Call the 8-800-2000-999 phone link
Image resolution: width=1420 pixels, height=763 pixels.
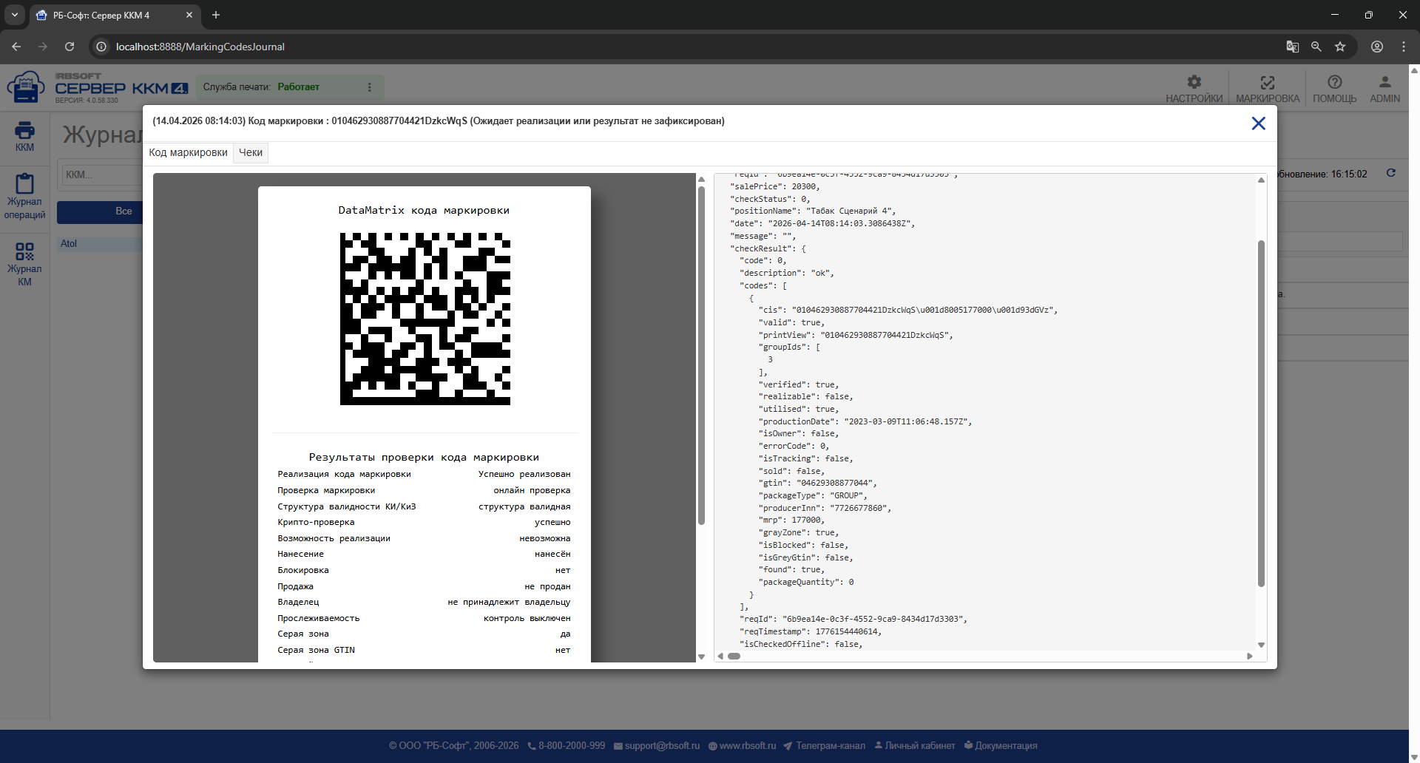pyautogui.click(x=567, y=746)
